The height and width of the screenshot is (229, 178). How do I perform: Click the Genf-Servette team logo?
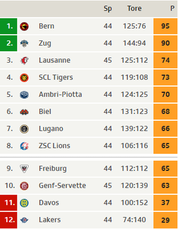click(24, 186)
